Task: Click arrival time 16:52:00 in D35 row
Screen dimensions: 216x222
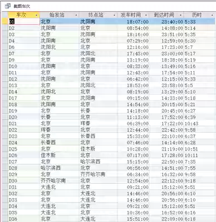Action: [172, 213]
